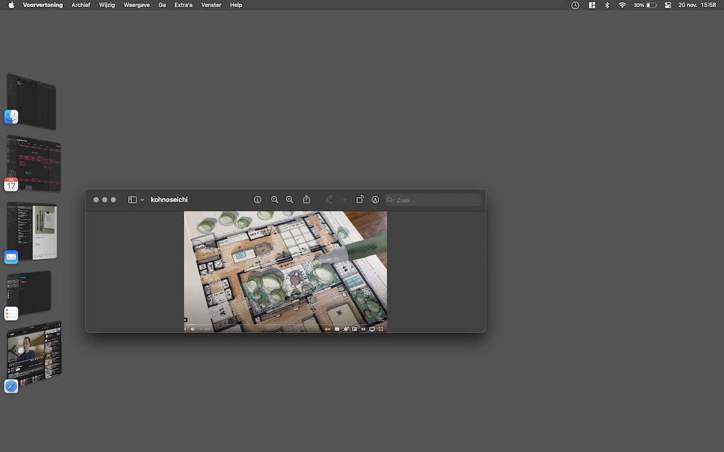Rotate the image using the toolbar
Viewport: 724px width, 452px height.
[x=360, y=200]
